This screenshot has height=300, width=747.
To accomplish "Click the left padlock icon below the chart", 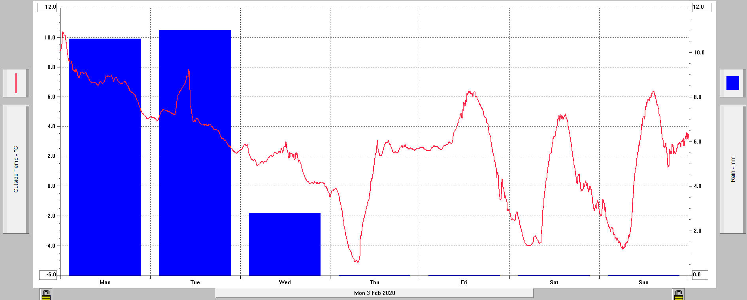I will point(46,294).
